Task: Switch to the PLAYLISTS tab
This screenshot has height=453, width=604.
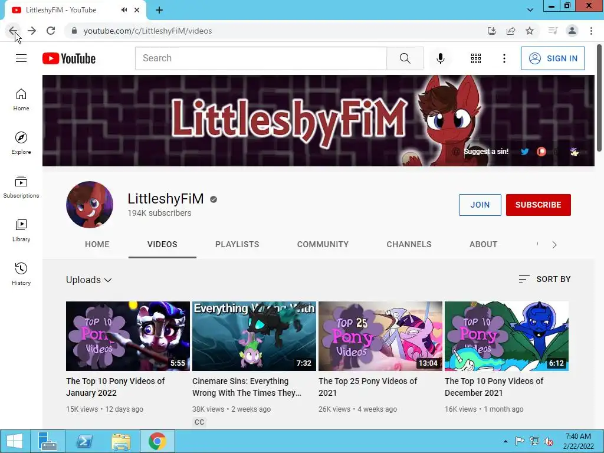Action: [237, 244]
